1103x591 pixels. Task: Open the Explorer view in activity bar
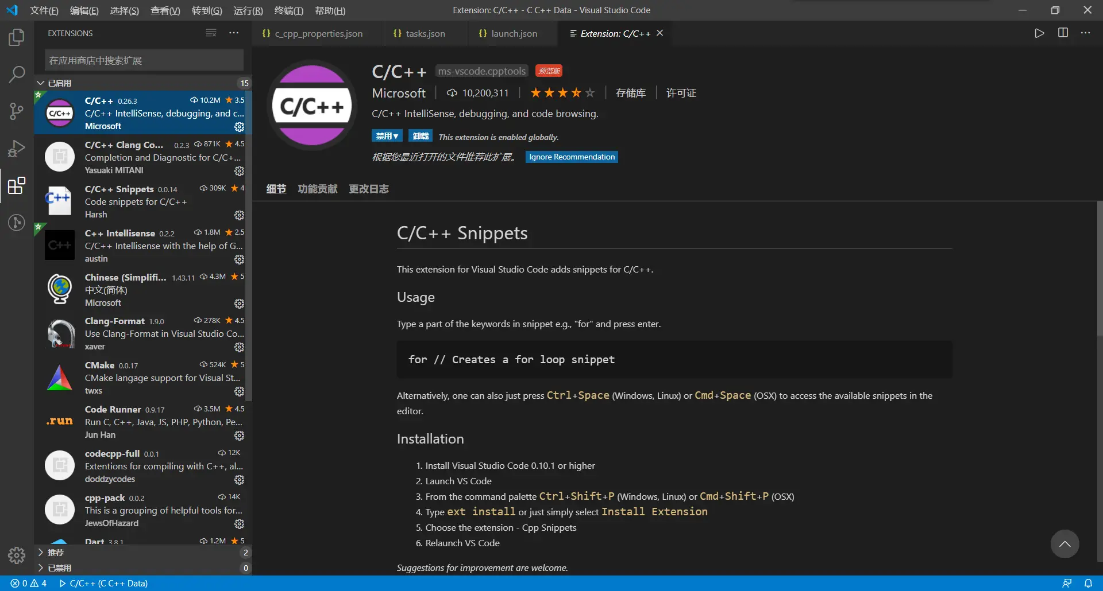pos(17,37)
